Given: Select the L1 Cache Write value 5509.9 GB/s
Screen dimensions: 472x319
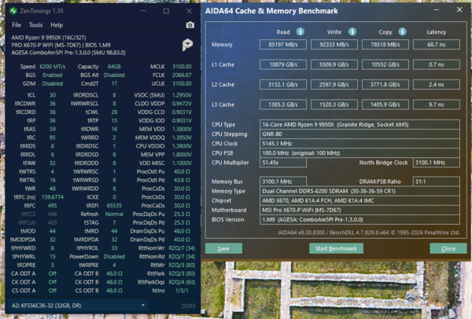Looking at the screenshot, I should [x=334, y=64].
